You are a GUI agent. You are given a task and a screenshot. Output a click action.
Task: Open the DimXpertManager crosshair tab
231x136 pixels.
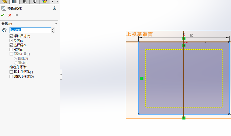tap(35, 1)
